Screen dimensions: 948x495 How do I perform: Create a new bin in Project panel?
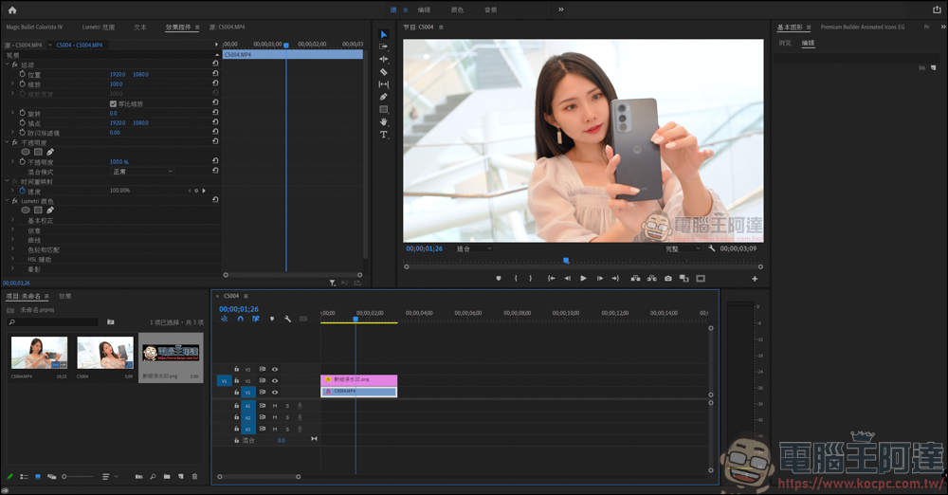pyautogui.click(x=167, y=477)
